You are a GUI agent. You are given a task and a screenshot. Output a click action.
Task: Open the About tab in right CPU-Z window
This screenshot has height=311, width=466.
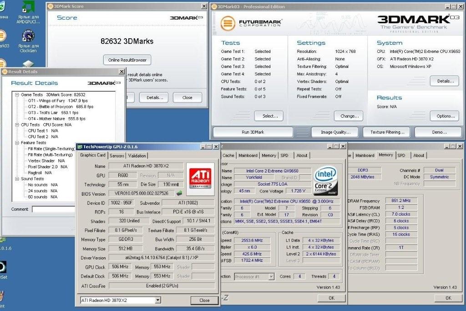click(419, 155)
